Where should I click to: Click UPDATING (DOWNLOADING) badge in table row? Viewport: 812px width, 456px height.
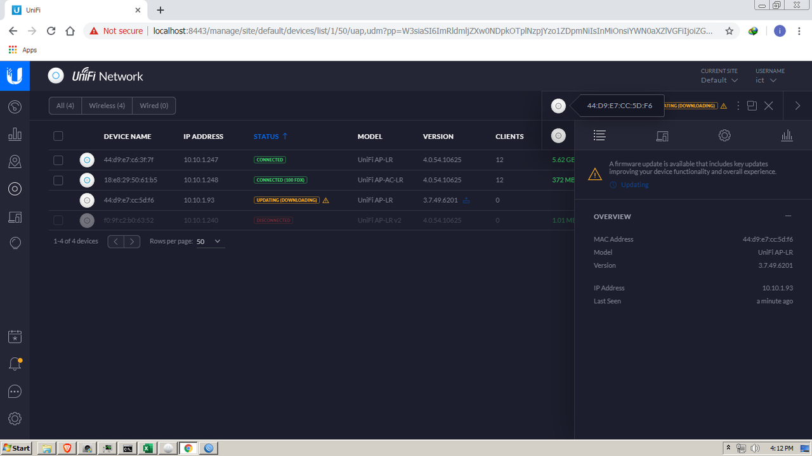287,200
